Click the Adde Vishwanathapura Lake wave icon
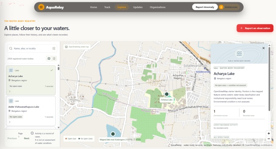 11,101
